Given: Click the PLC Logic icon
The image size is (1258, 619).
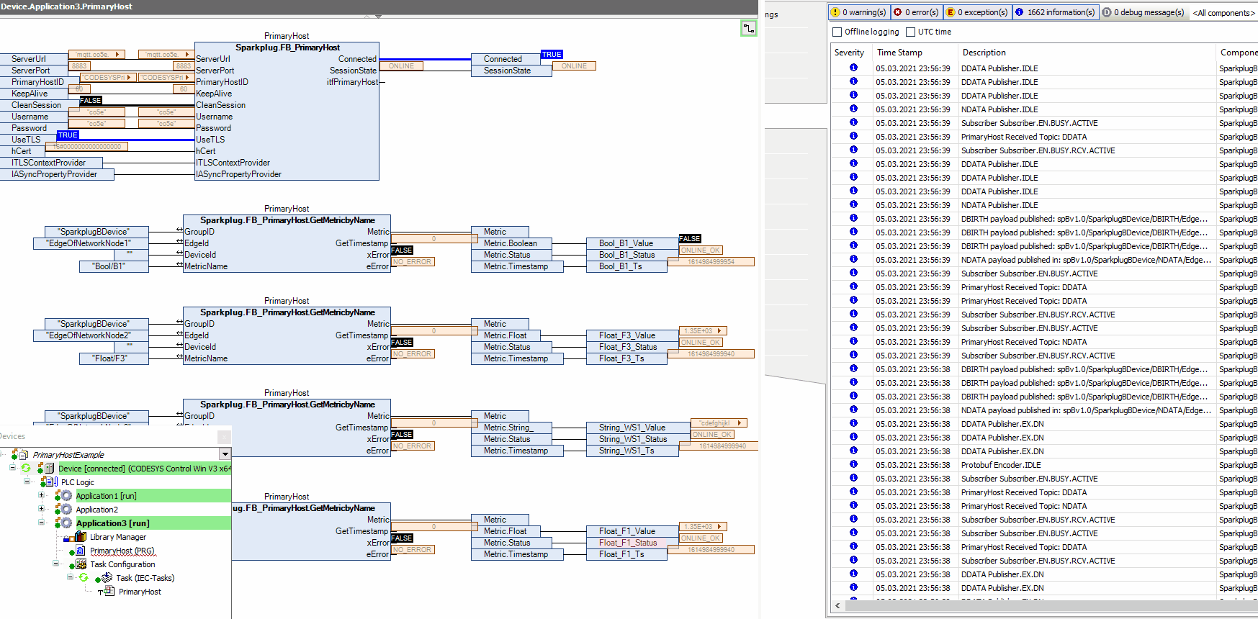Looking at the screenshot, I should (52, 482).
